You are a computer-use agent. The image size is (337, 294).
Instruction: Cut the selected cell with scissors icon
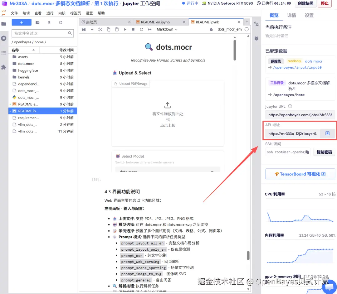[100, 29]
